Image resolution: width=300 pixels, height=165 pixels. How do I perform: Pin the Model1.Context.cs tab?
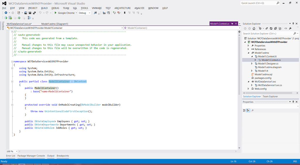tap(232, 23)
